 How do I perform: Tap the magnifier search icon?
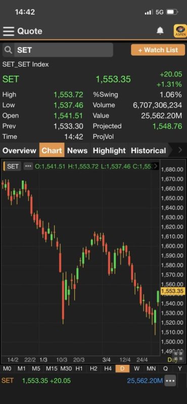click(x=8, y=49)
